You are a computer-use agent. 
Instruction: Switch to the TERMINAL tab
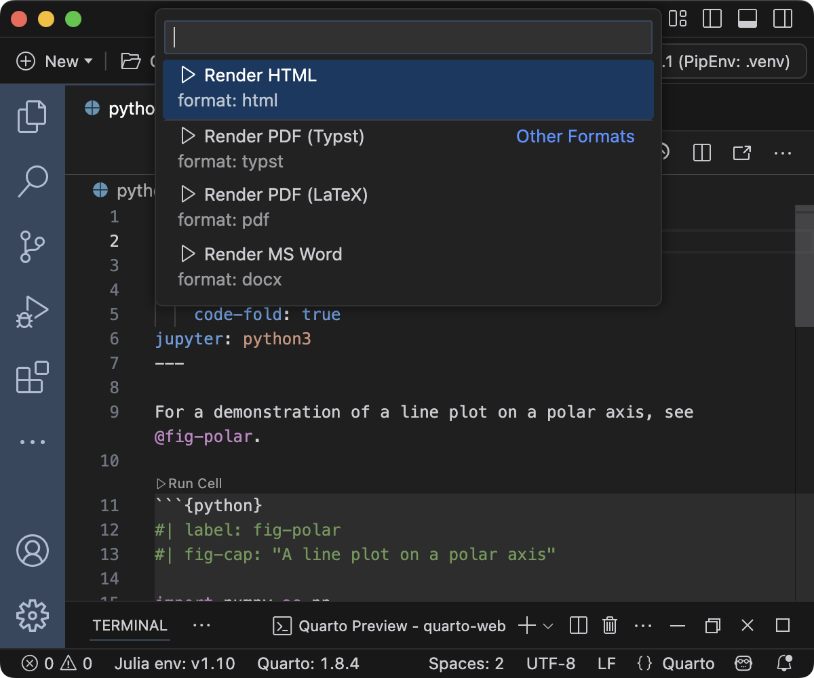(130, 626)
